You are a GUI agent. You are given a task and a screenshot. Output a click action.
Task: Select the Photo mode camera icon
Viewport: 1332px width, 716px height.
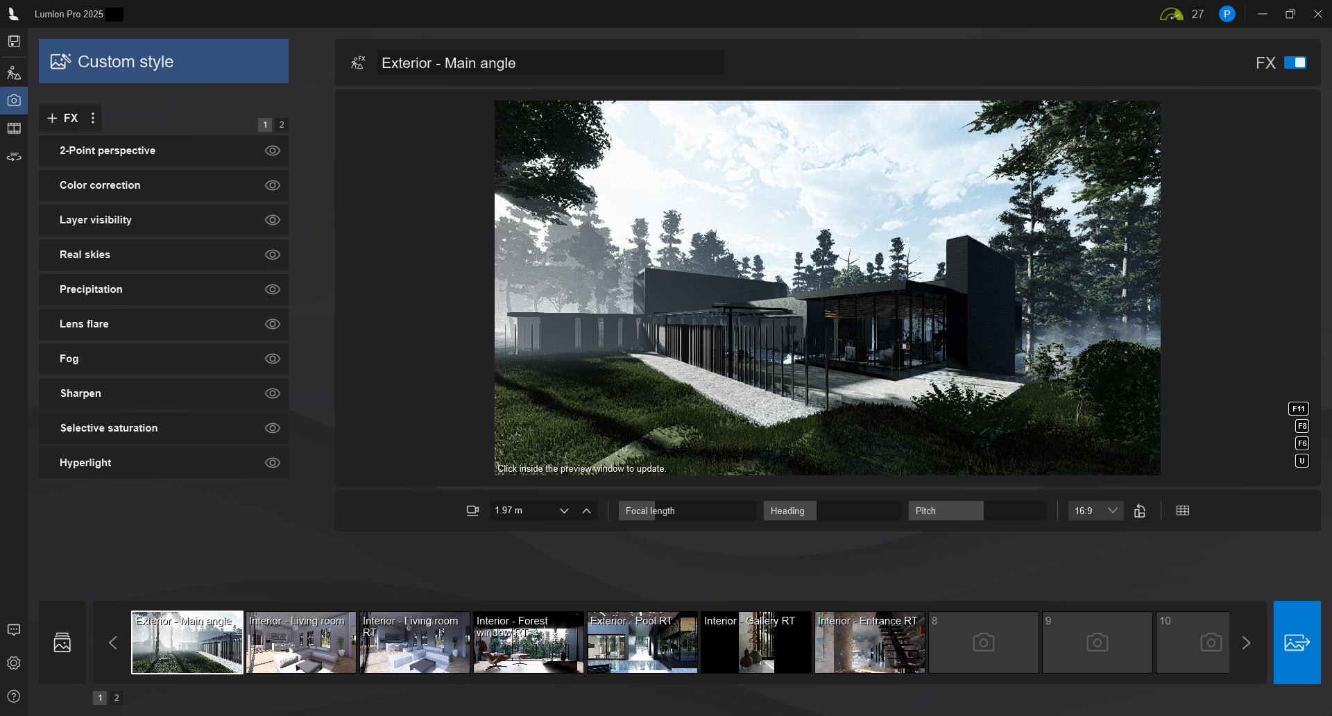15,99
